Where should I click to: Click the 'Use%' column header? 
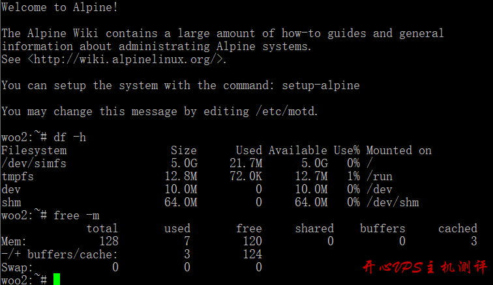(347, 151)
